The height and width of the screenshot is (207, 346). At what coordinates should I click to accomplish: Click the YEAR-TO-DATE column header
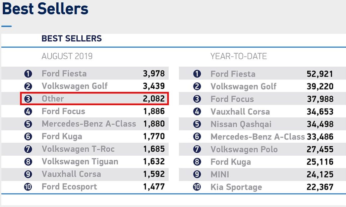pos(239,56)
